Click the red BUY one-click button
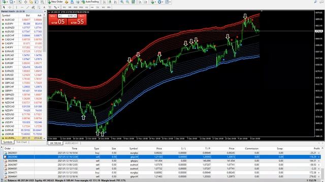Viewport: 325px width, 182px height. (77, 20)
